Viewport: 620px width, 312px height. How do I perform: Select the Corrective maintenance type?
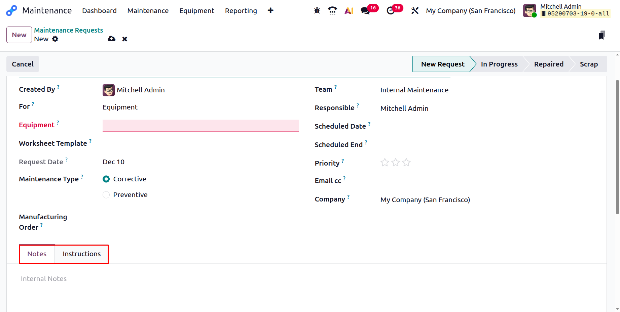point(106,179)
